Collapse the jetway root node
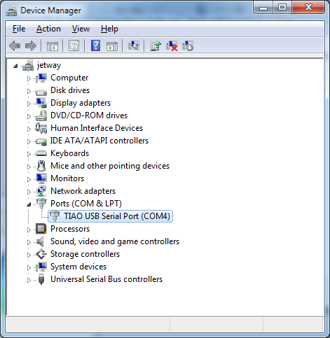The height and width of the screenshot is (338, 330). (15, 66)
